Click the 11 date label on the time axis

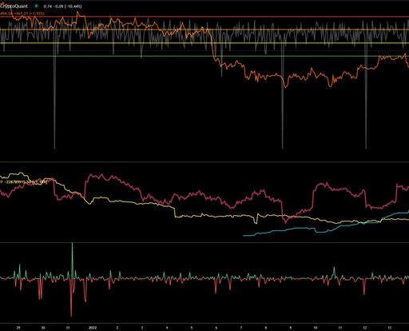tap(340, 328)
